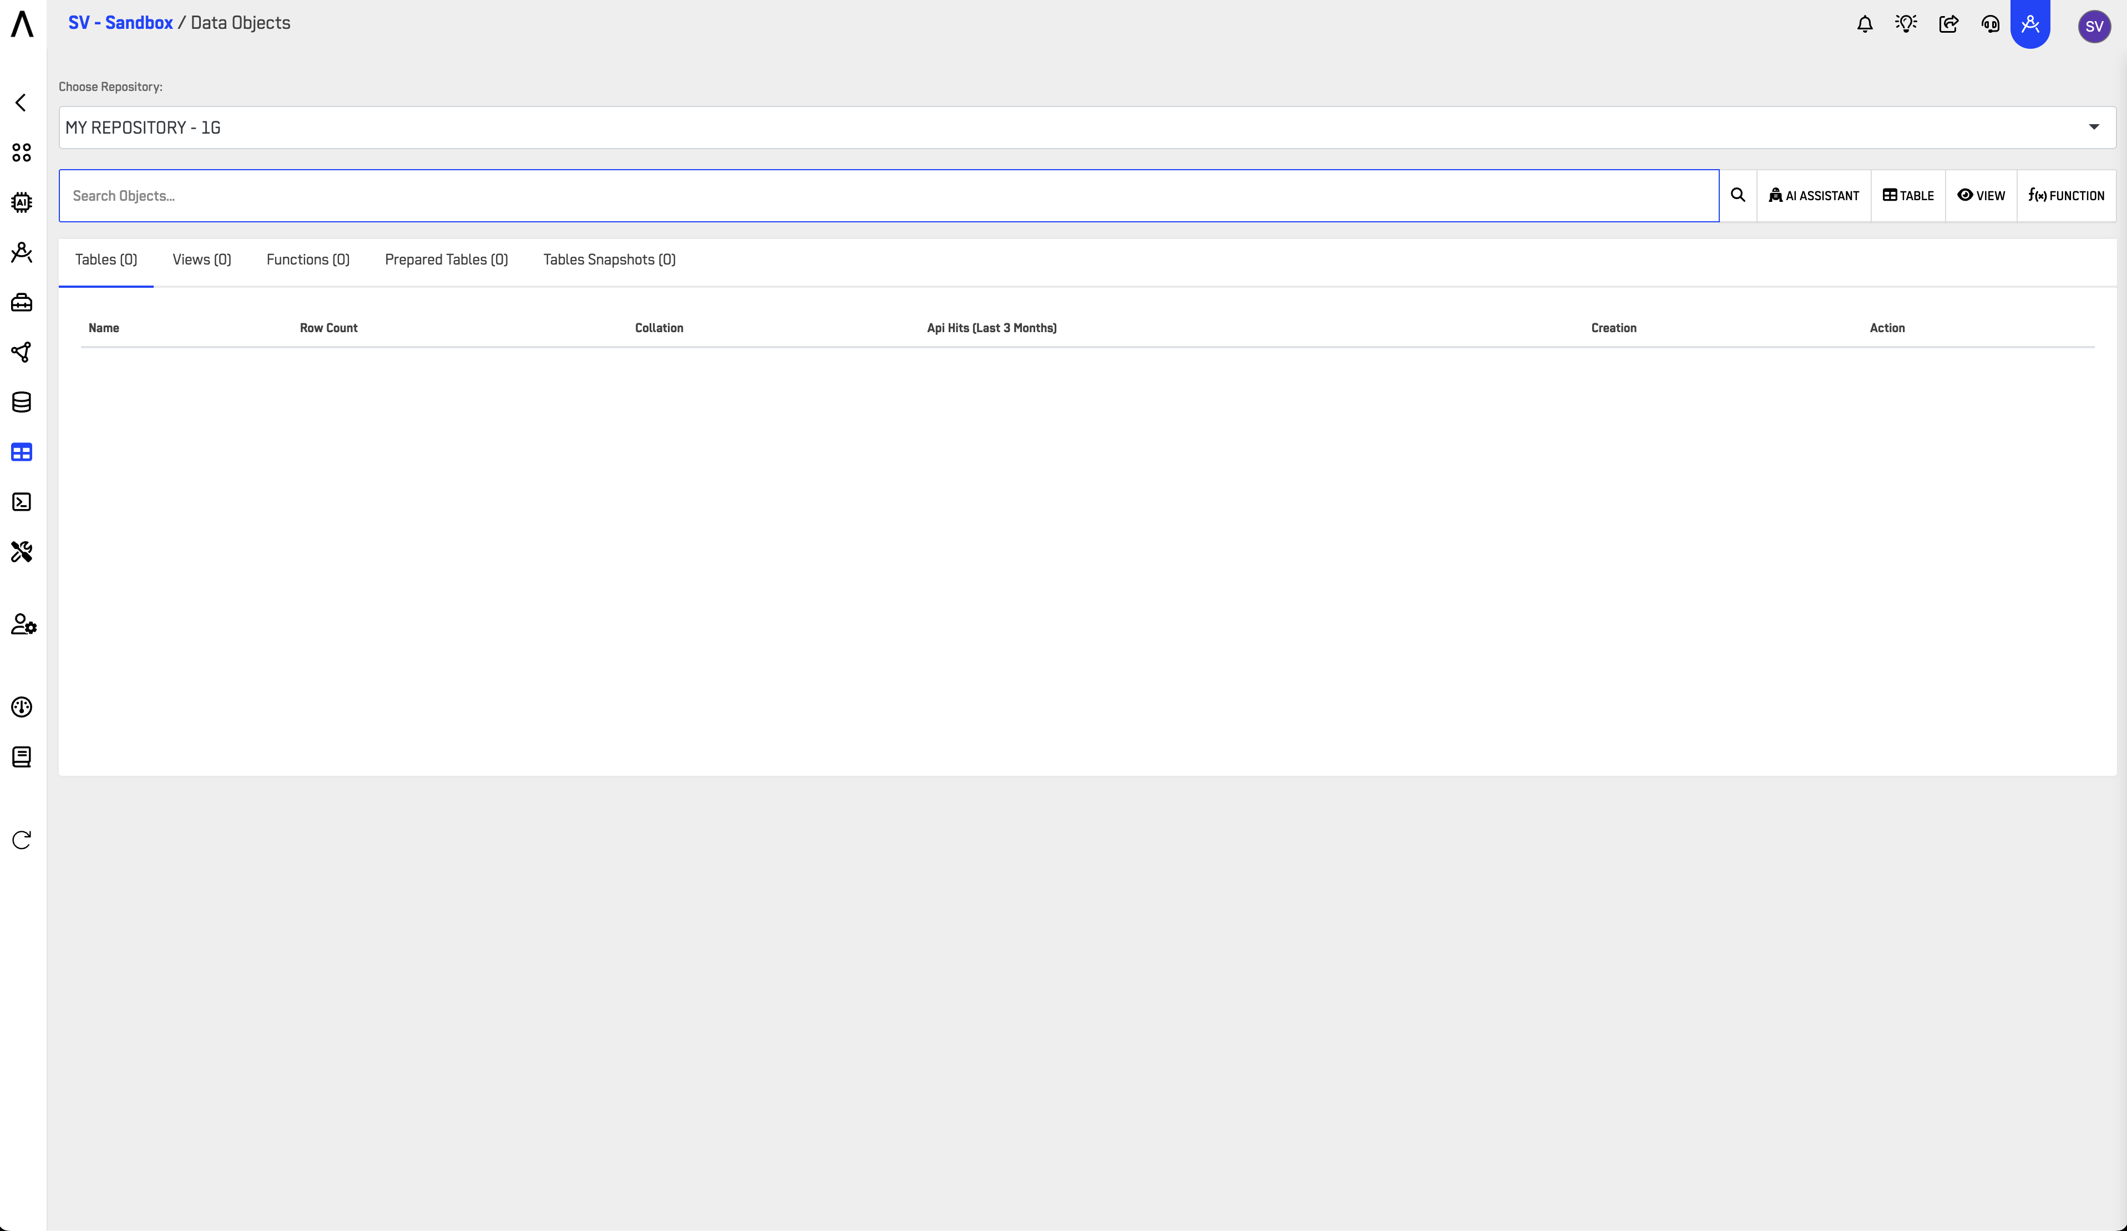Open the four-circles dashboard icon
Viewport: 2127px width, 1231px height.
22,152
